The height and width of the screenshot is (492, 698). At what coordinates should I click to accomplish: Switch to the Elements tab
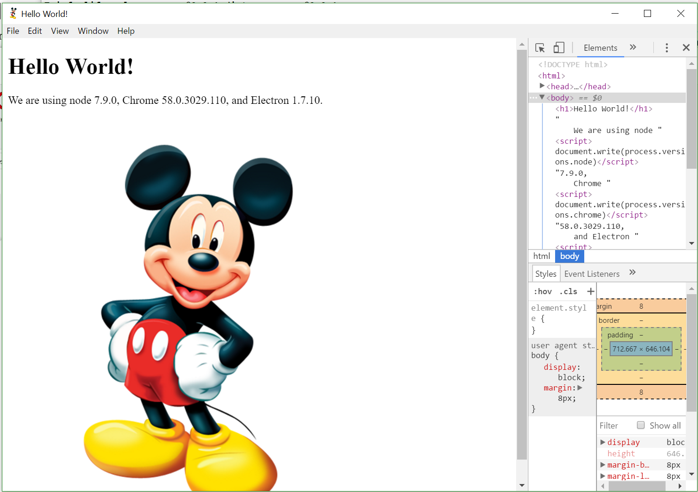point(600,48)
